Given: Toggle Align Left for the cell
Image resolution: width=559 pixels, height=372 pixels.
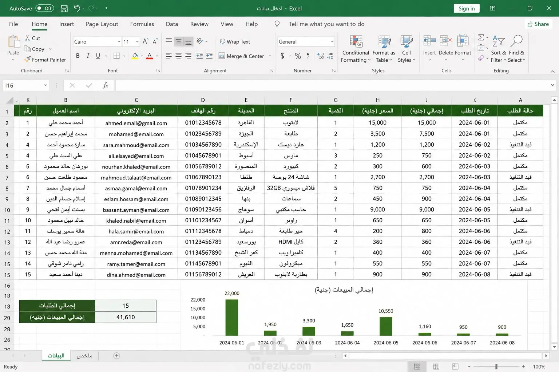Looking at the screenshot, I should [x=169, y=56].
